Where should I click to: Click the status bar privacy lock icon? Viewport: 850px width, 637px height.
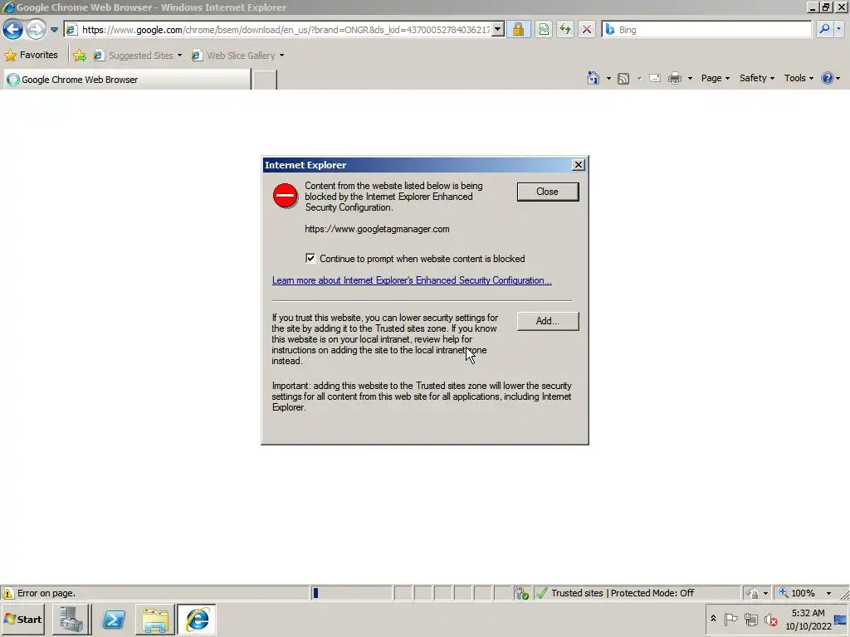coord(753,593)
